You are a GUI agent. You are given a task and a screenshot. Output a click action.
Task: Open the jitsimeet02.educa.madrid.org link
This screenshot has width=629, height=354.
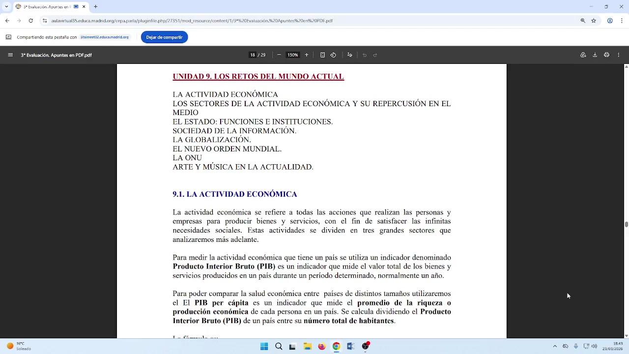[104, 37]
